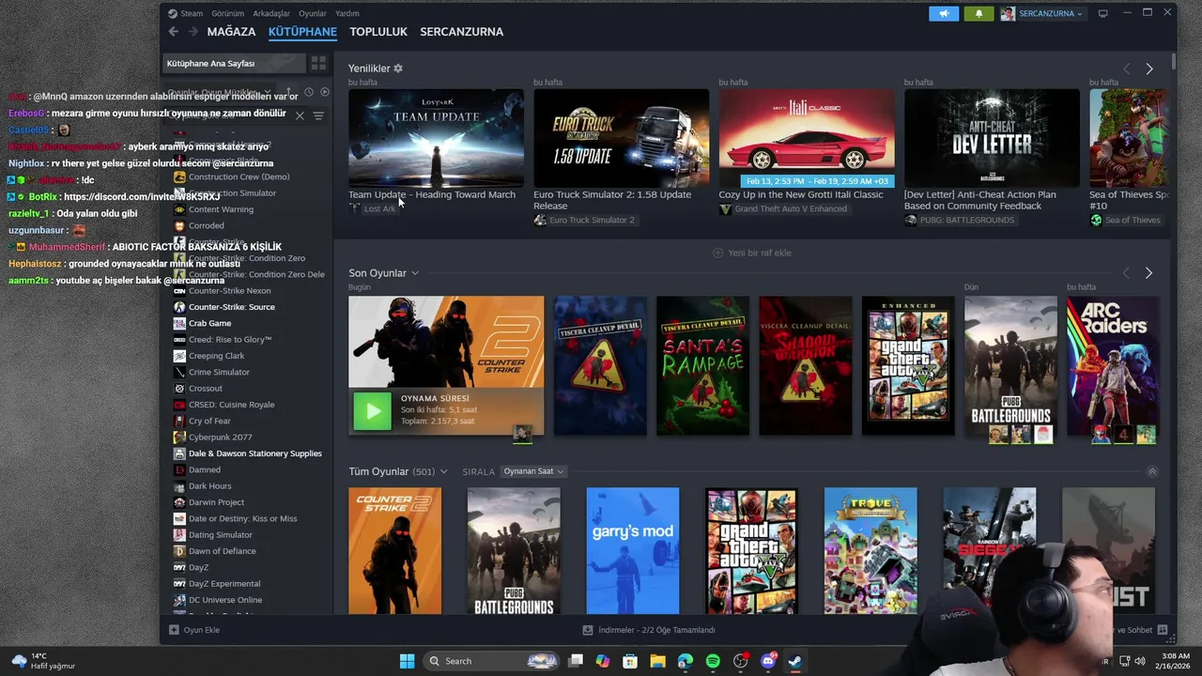Open Trove cover in Tüm Oyunlar
This screenshot has height=676, width=1202.
click(x=871, y=551)
